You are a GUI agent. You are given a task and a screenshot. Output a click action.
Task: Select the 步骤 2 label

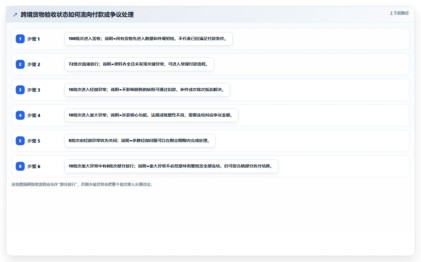pos(34,64)
